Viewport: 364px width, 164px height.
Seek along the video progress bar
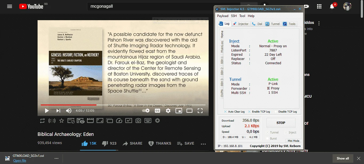123,105
